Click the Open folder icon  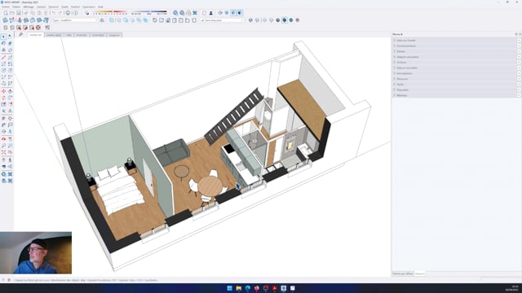(x=12, y=13)
